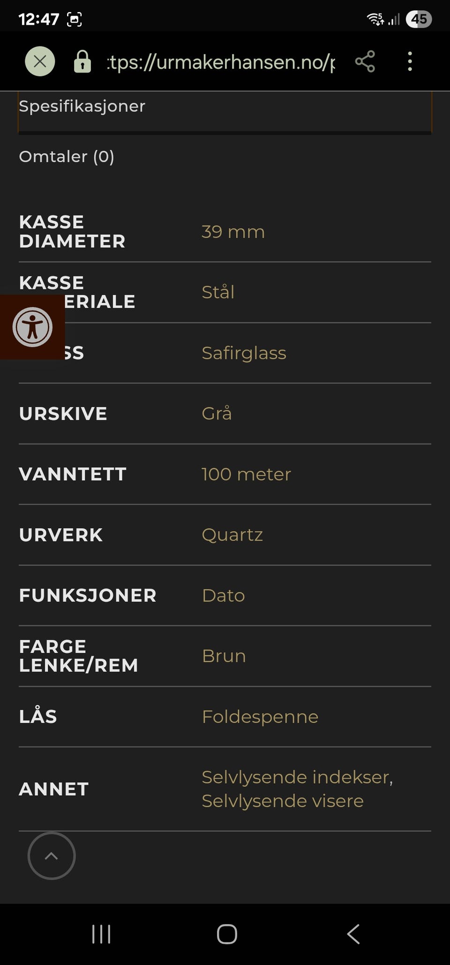
Task: Tap the urmakerhansen.no address bar
Action: click(x=221, y=61)
